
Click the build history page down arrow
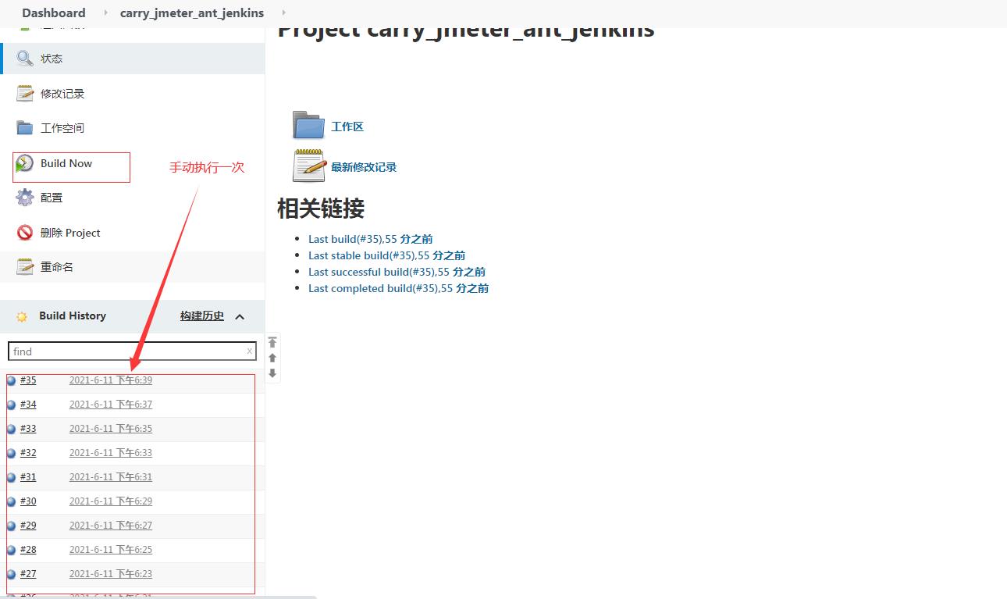tap(272, 373)
